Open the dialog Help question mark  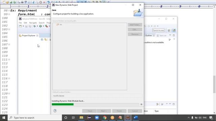tap(55, 111)
